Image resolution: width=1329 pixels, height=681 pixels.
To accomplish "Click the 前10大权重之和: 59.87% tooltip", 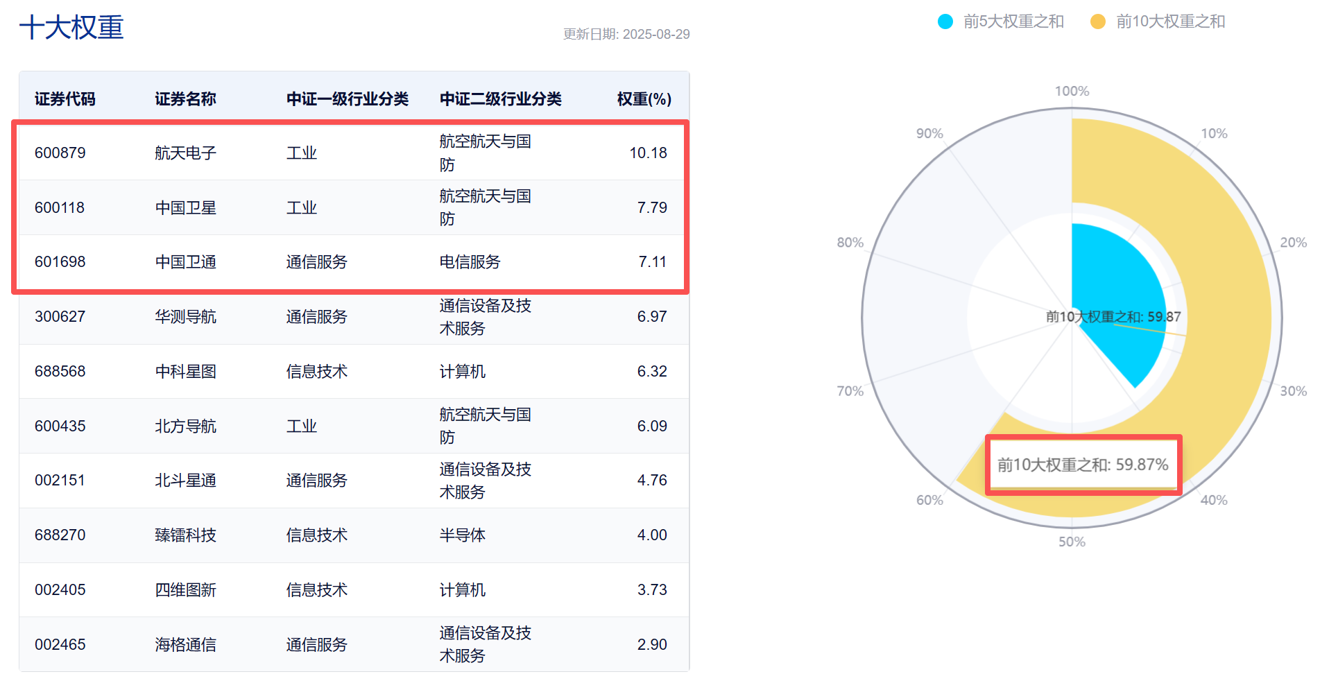I will coord(1083,465).
